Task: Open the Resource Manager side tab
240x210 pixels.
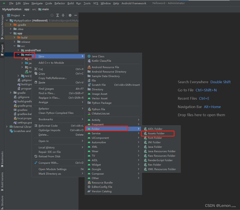Action: pos(2,27)
